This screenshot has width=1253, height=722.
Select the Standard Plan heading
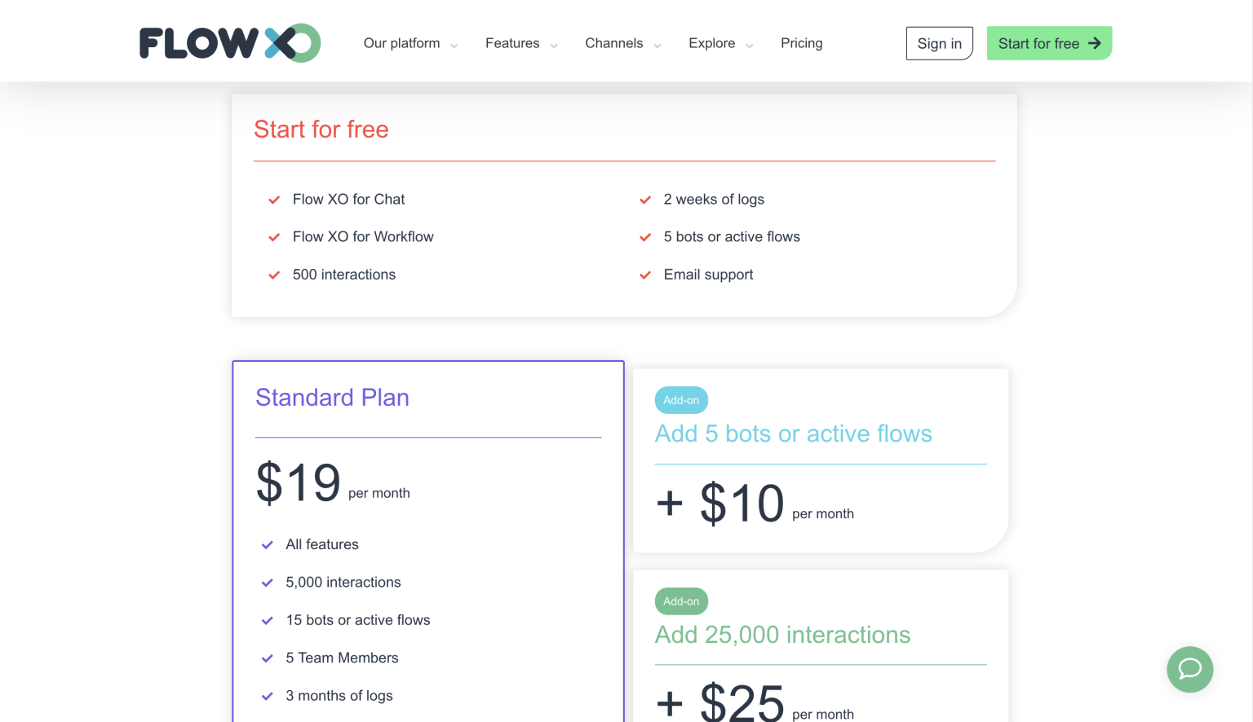tap(332, 398)
